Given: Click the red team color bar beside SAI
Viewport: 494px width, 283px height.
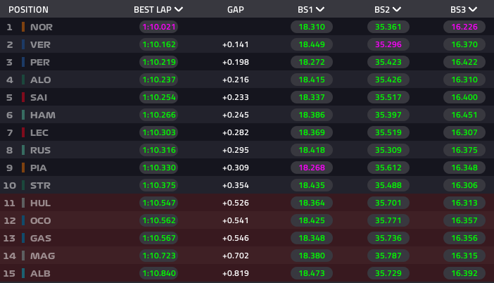Looking at the screenshot, I should pyautogui.click(x=23, y=97).
